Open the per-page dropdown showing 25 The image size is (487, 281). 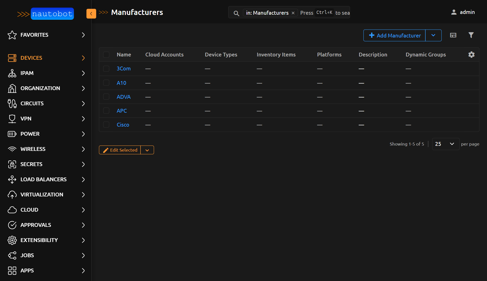pyautogui.click(x=445, y=144)
